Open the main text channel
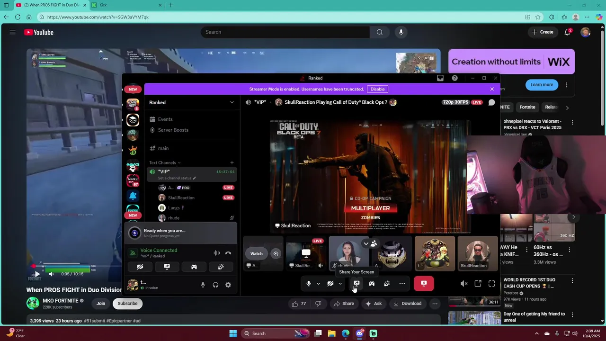The image size is (606, 341). [x=191, y=148]
